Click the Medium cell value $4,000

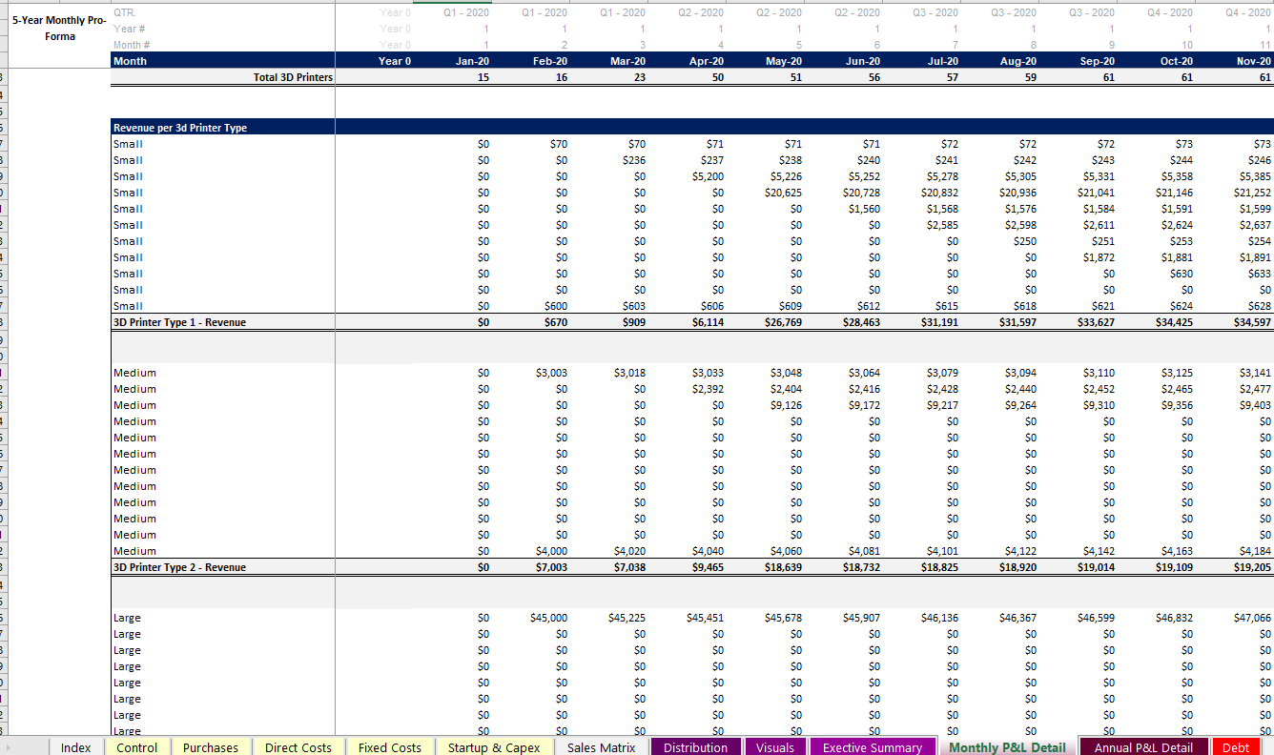pos(552,551)
